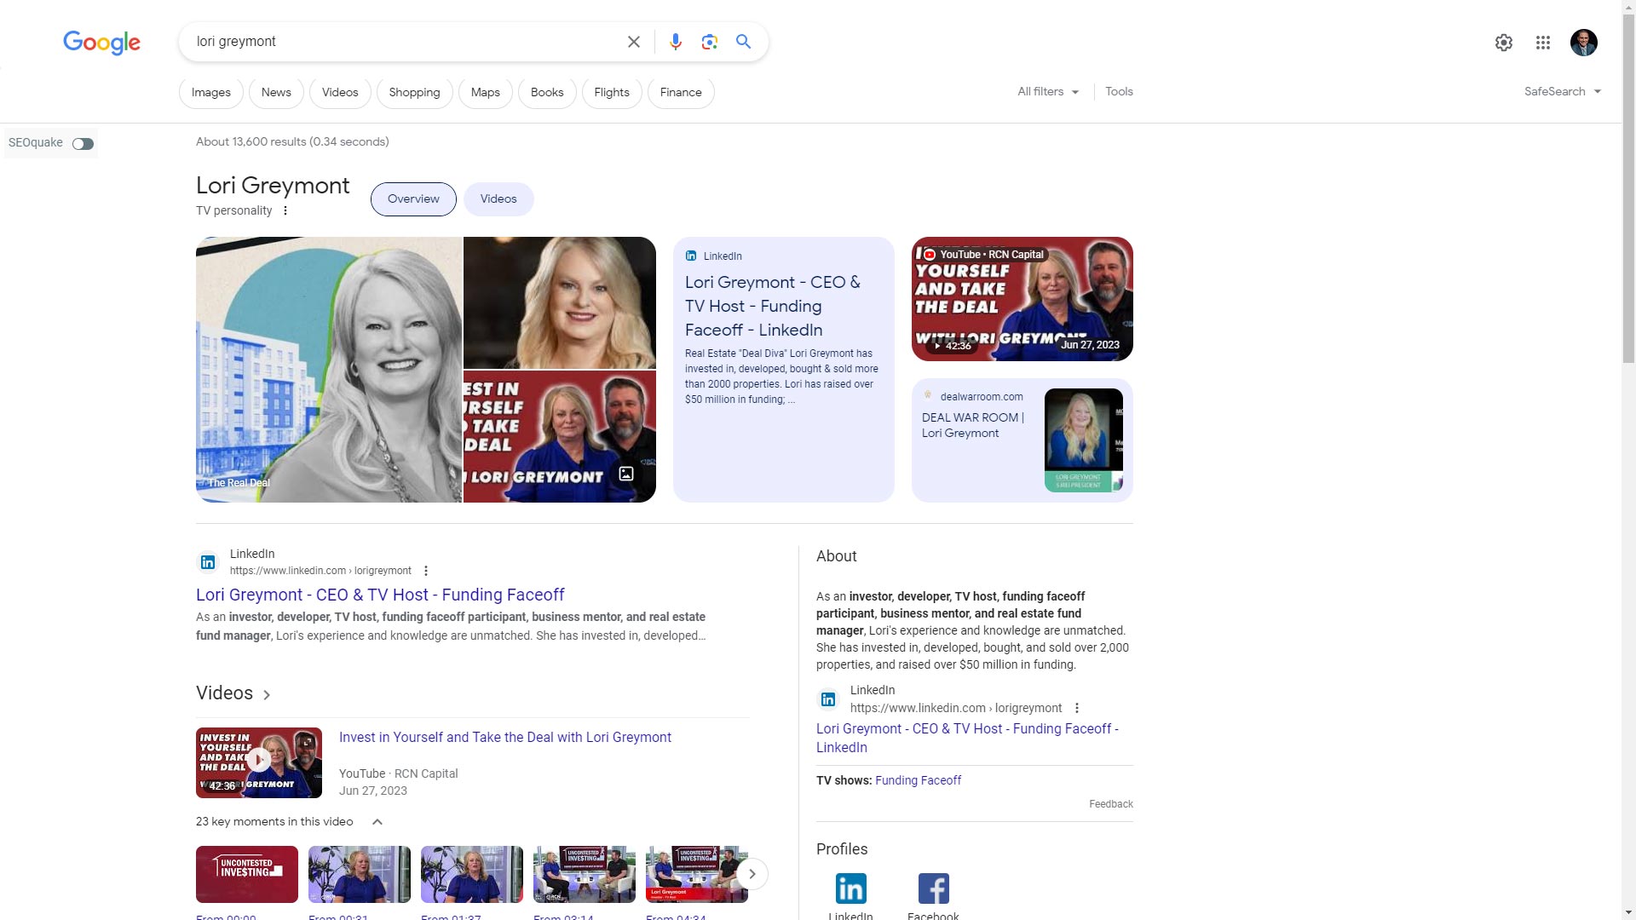Open The Real Deal portrait image
1636x920 pixels.
coord(329,370)
